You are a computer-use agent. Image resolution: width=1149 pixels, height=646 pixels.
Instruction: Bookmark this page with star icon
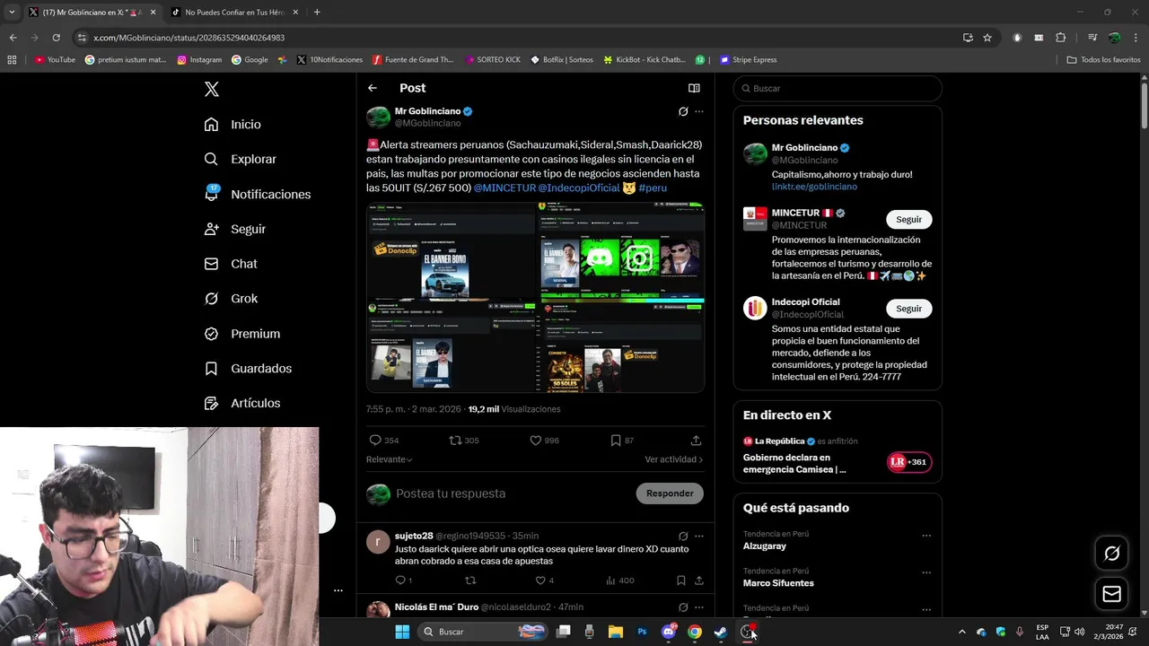coord(987,38)
